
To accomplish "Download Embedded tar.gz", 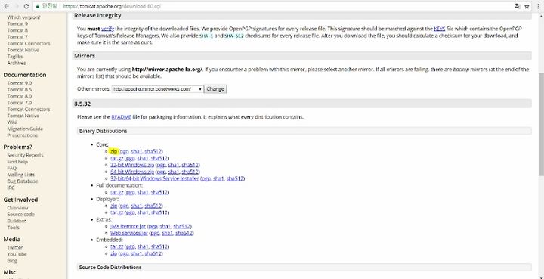I will (116, 246).
